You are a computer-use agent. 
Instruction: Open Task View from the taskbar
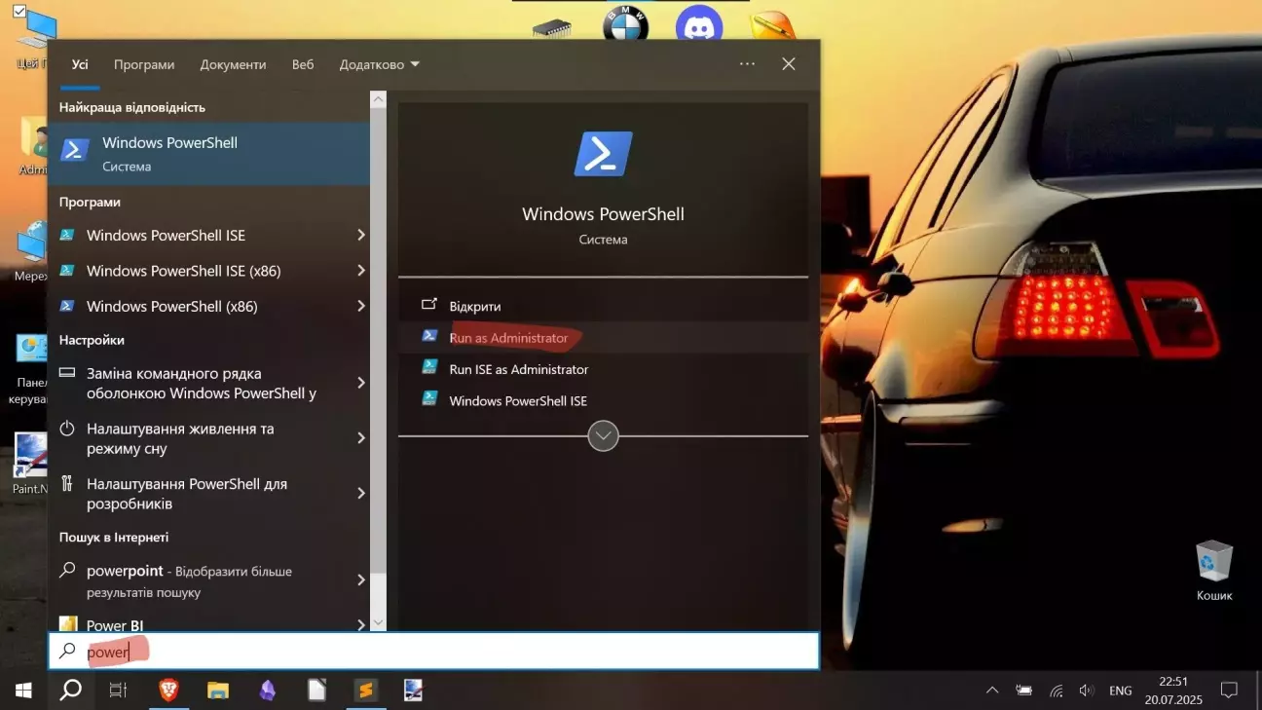tap(118, 691)
